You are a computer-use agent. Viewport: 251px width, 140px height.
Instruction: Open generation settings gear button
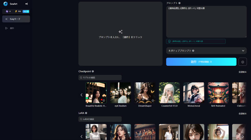tap(243, 62)
